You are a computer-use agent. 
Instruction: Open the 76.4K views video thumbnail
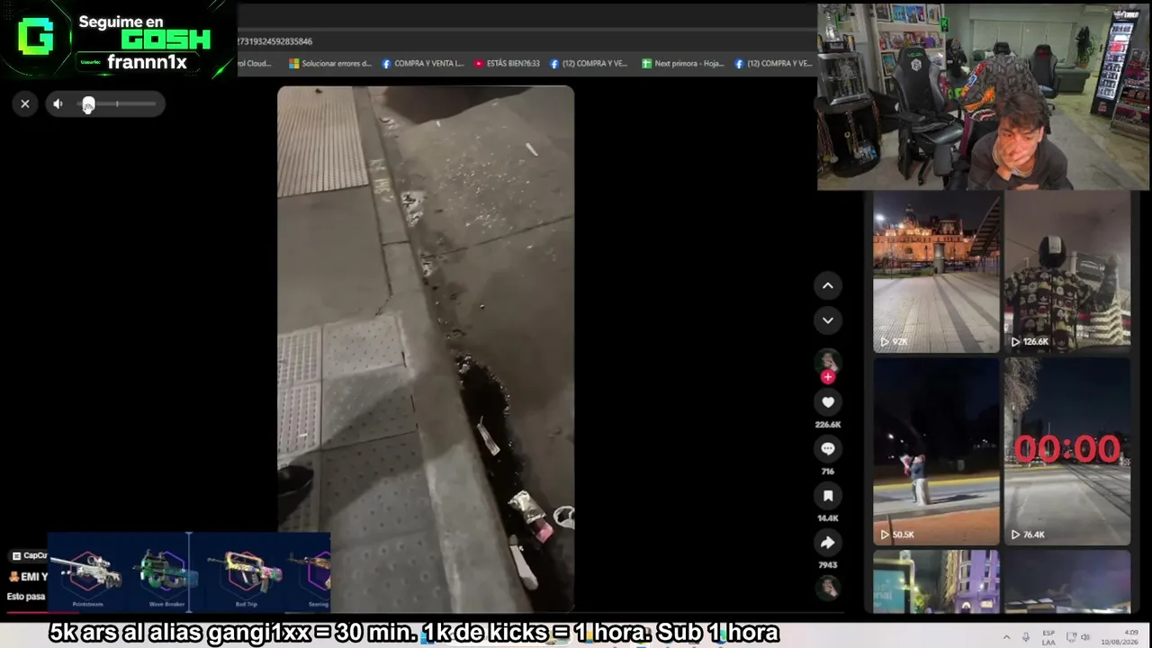(1067, 451)
